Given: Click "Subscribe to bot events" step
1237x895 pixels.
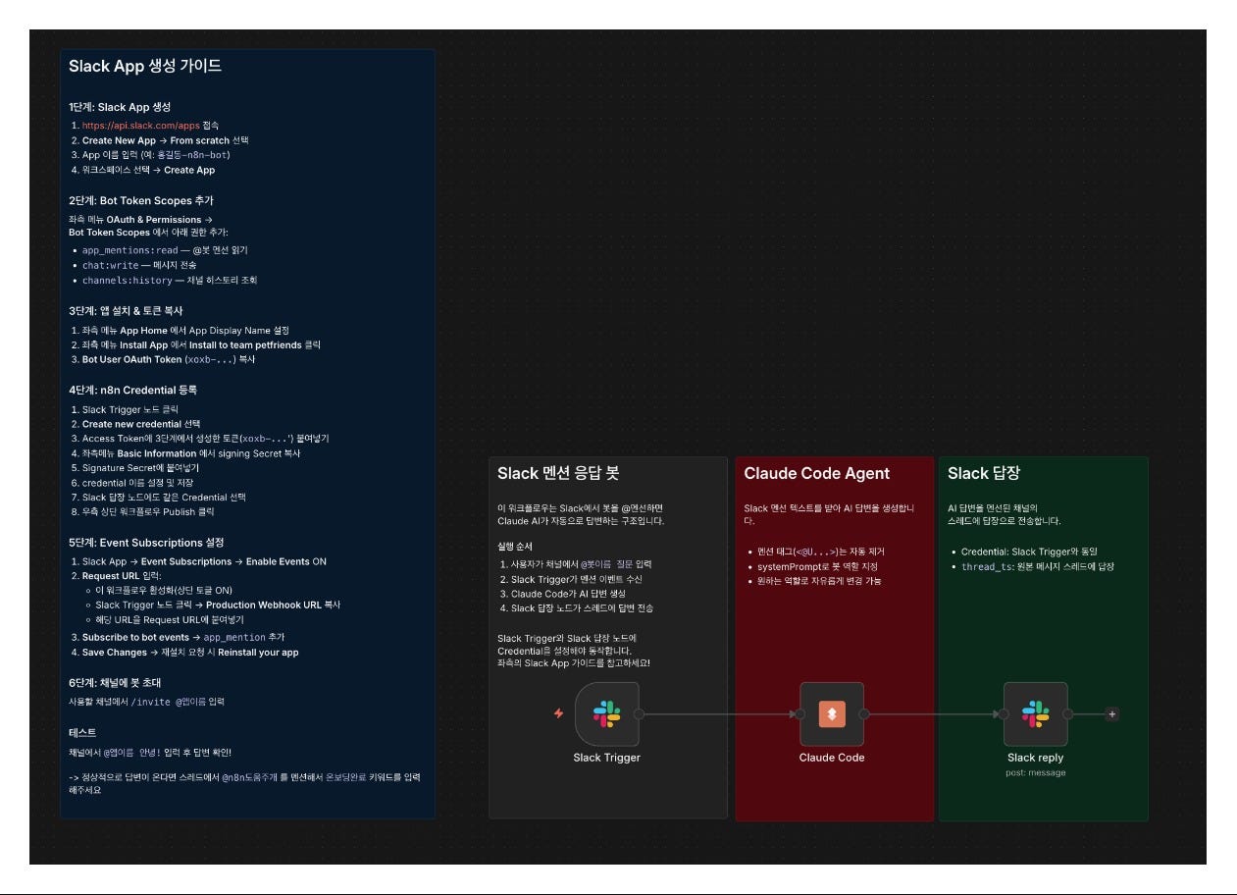Looking at the screenshot, I should (183, 638).
